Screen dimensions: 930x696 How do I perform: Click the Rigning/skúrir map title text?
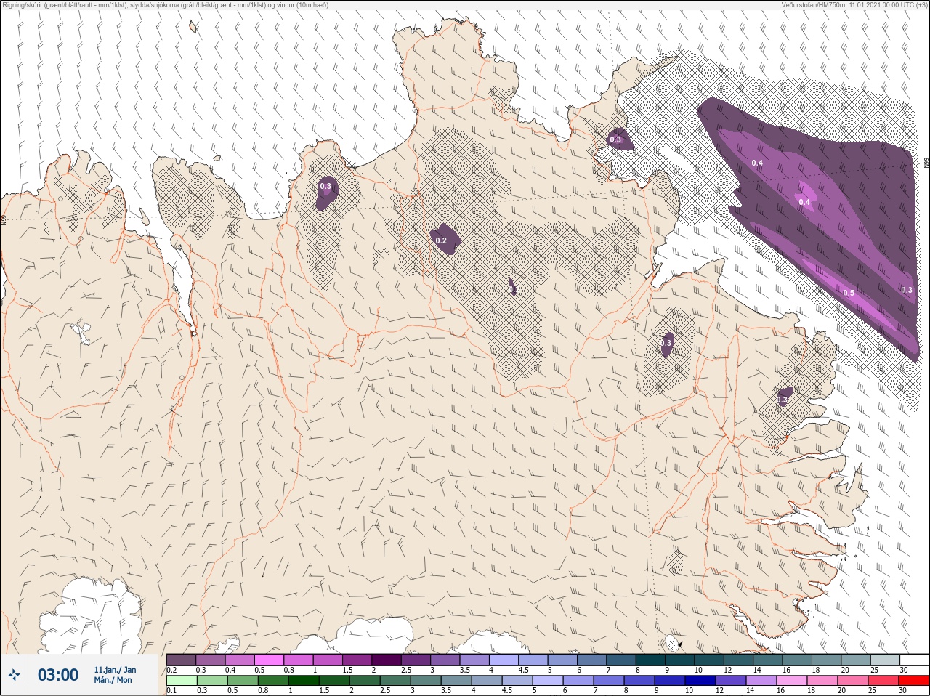click(164, 5)
